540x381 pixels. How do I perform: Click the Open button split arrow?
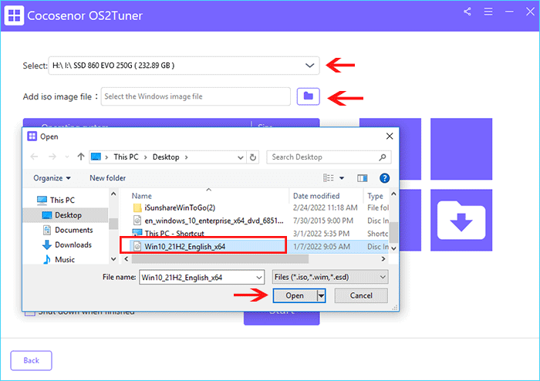pyautogui.click(x=321, y=295)
